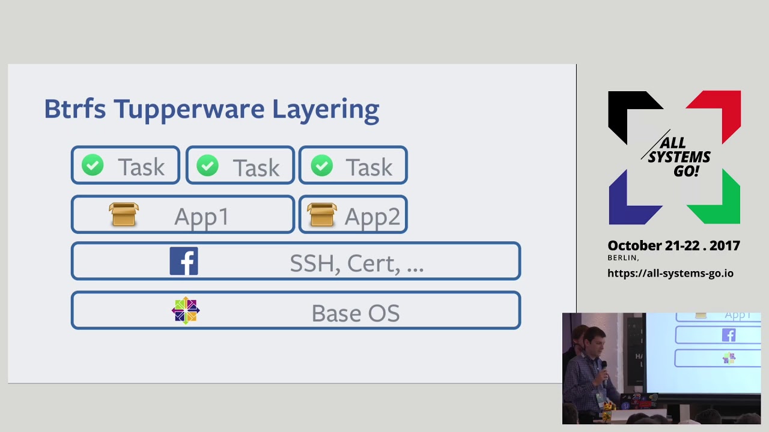The image size is (769, 432).
Task: Click the slide title Btrfs Tupperware Layering
Action: (x=211, y=109)
